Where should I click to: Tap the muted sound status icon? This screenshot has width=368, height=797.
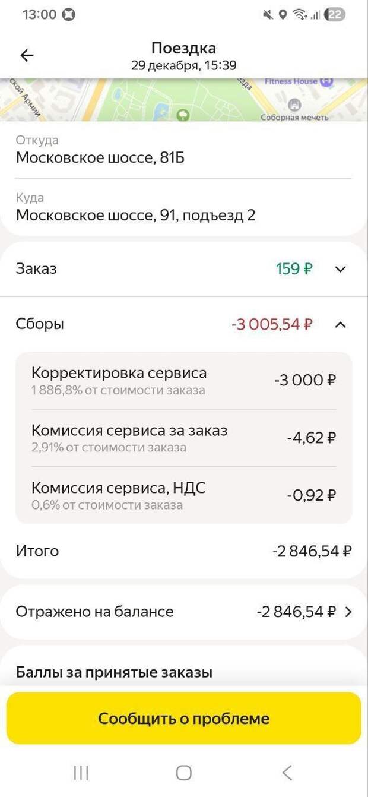(x=268, y=15)
